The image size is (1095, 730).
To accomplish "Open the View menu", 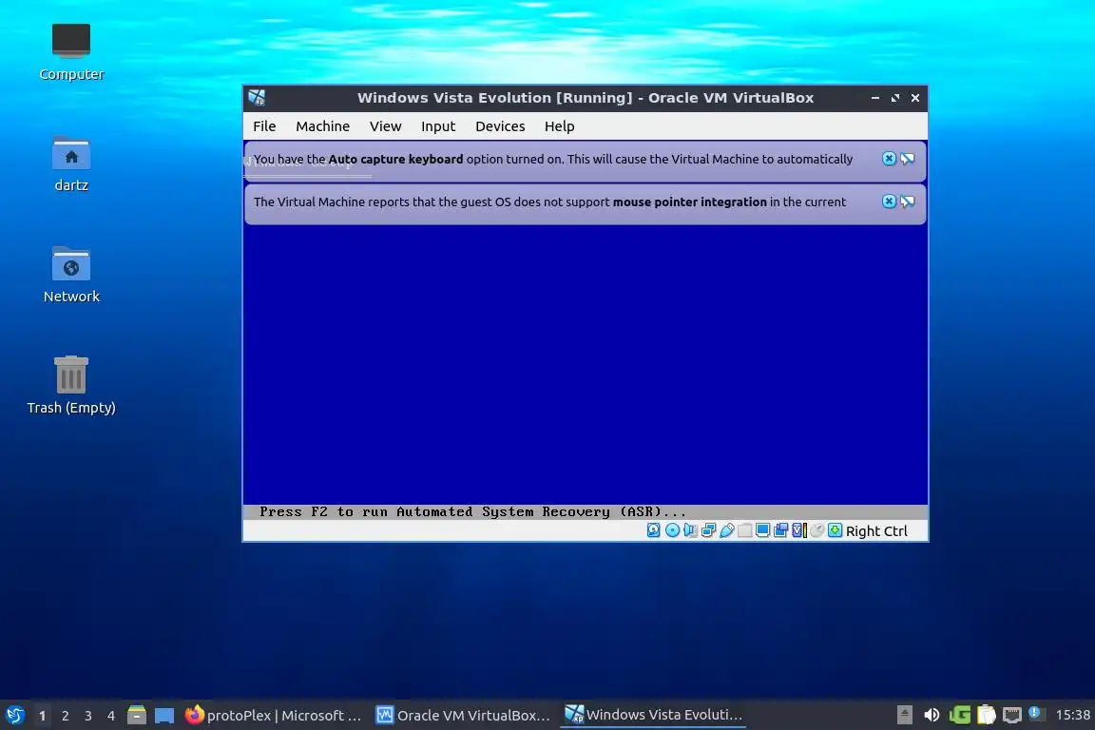I will pos(386,126).
